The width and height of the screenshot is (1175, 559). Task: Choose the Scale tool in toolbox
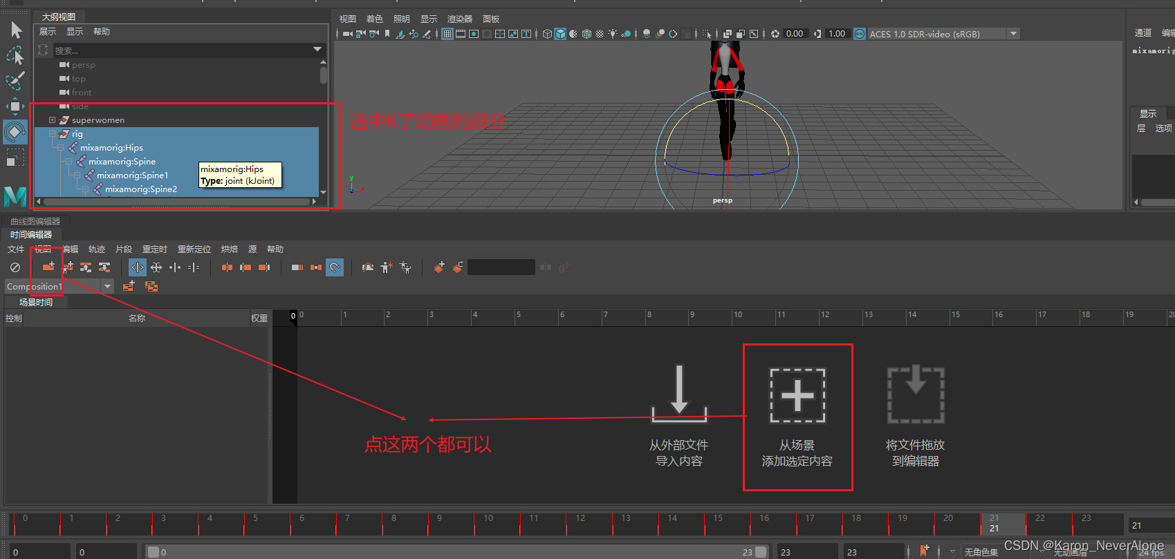click(x=15, y=158)
